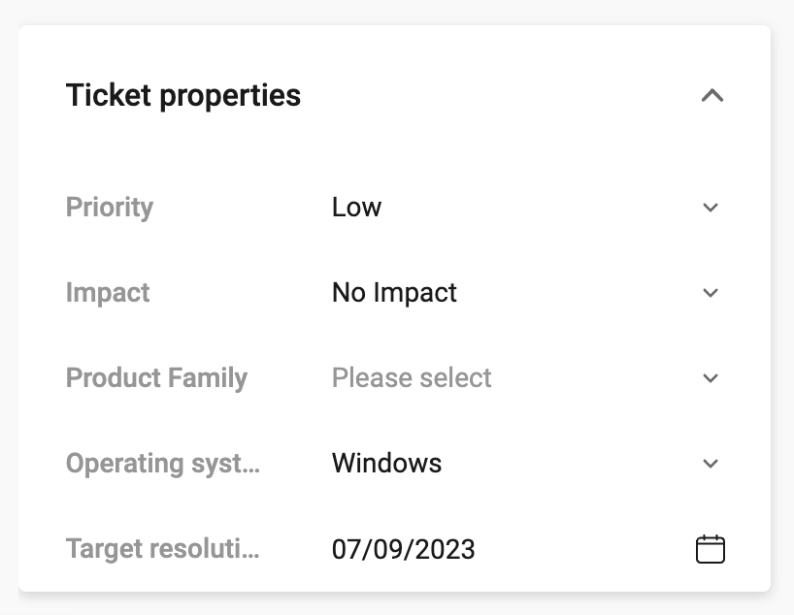Click the Priority dropdown chevron arrow
The height and width of the screenshot is (615, 794).
[711, 208]
